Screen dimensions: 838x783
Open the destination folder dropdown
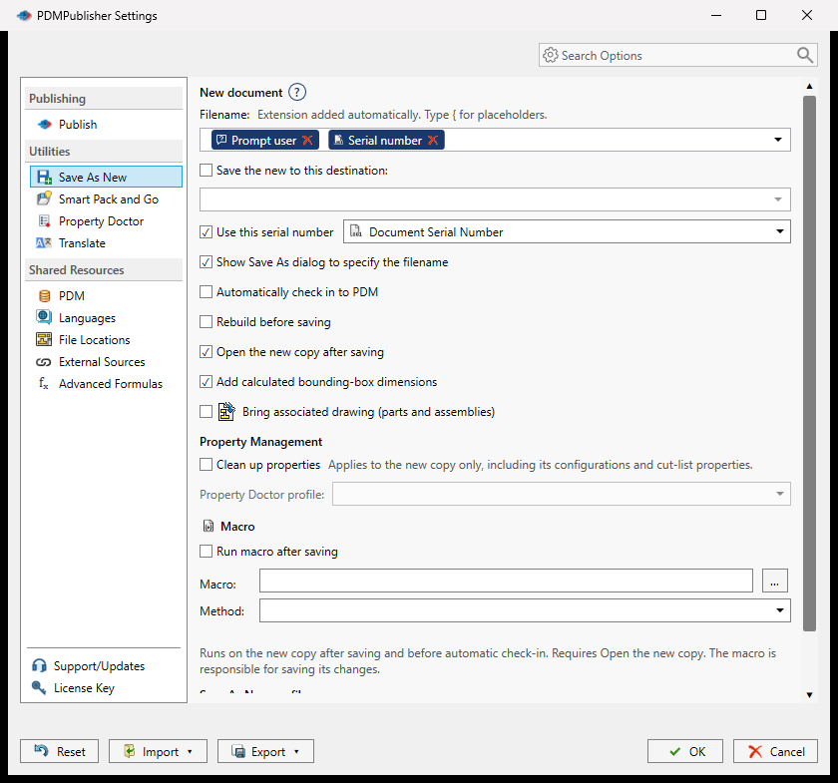[777, 199]
